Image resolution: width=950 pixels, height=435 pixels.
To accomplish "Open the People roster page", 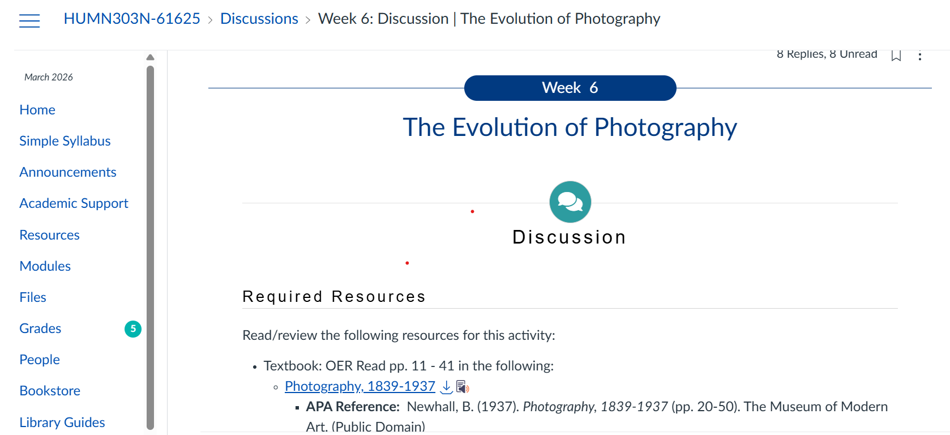I will [x=39, y=359].
